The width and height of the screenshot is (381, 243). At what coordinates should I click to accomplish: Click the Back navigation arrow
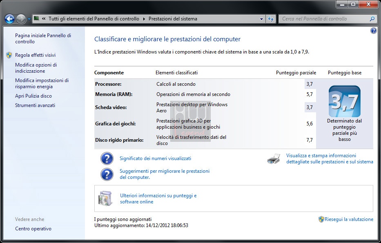point(10,19)
